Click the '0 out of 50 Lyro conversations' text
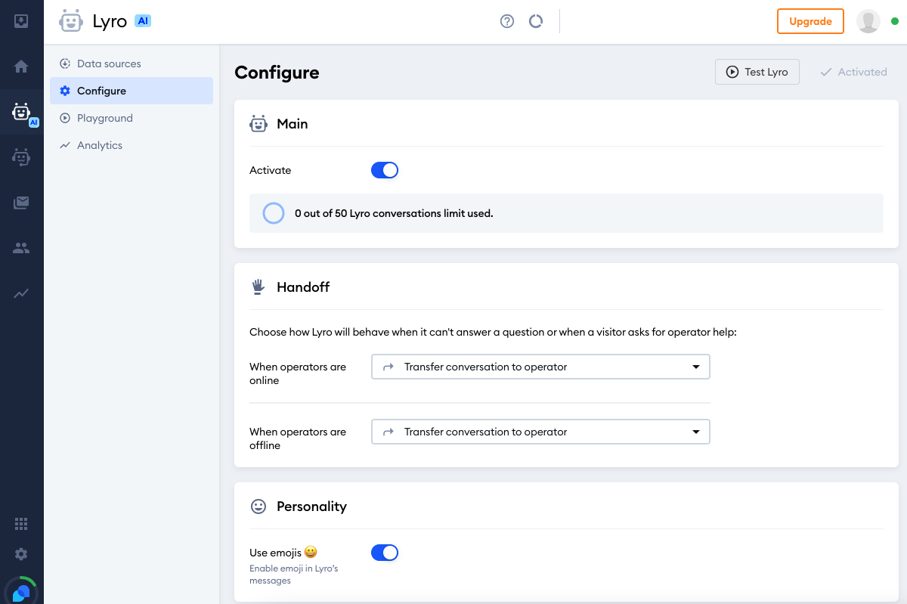The width and height of the screenshot is (907, 604). point(394,213)
